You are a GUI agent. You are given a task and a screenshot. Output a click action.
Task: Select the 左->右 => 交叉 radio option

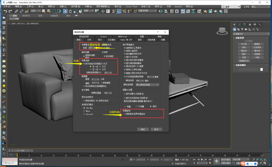point(91,69)
